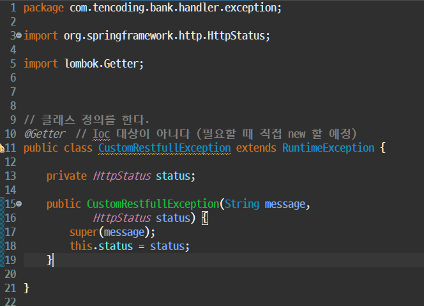Click line number 13 in the gutter

[x=11, y=176]
